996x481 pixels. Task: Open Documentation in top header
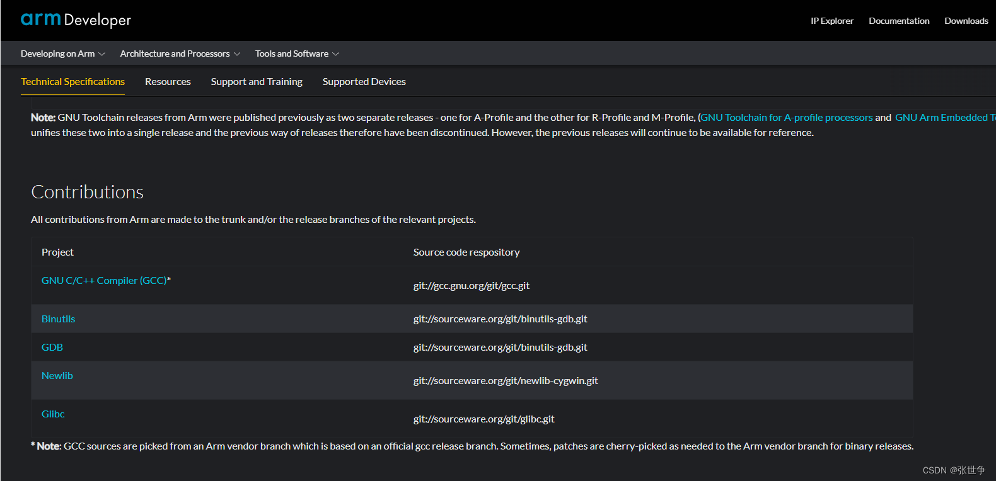tap(899, 21)
